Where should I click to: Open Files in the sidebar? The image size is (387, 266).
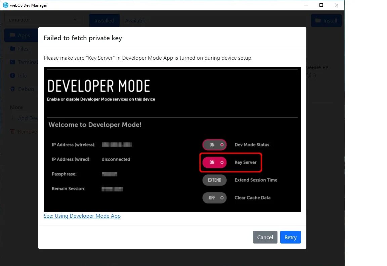pos(21,49)
